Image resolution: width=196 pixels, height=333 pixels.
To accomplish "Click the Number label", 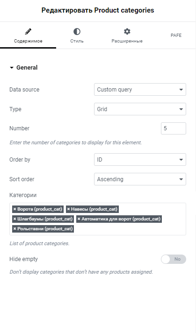I will click(x=19, y=128).
